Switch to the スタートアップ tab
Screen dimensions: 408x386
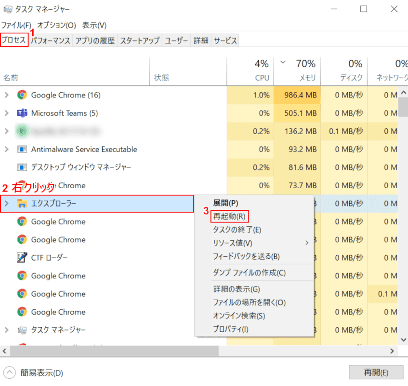(140, 41)
